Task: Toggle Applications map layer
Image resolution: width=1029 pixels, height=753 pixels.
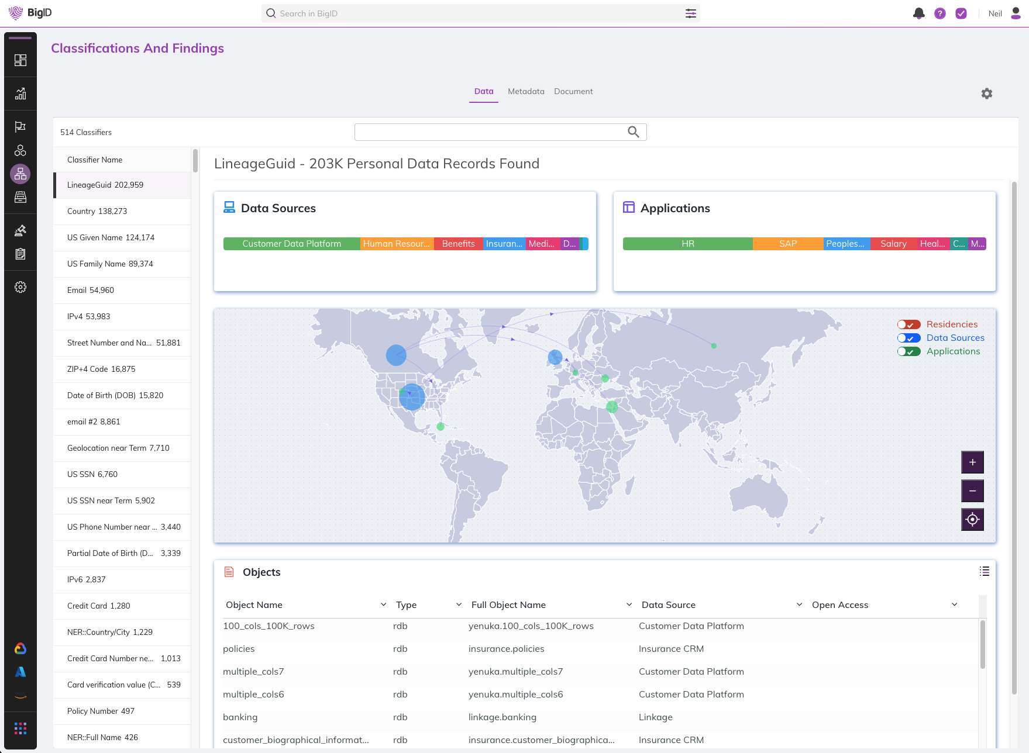Action: tap(908, 351)
